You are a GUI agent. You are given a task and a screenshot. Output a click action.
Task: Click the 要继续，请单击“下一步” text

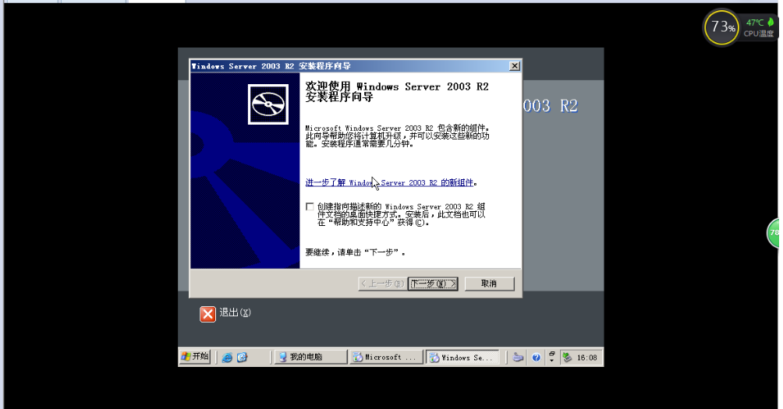pyautogui.click(x=355, y=252)
